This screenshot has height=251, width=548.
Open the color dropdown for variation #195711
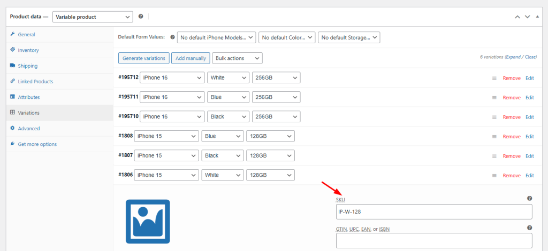(x=228, y=97)
